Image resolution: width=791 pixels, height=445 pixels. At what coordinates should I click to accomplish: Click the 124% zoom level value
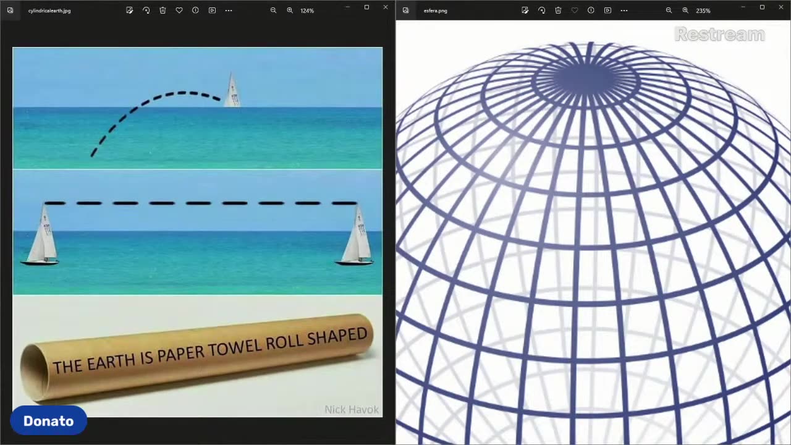(x=307, y=11)
